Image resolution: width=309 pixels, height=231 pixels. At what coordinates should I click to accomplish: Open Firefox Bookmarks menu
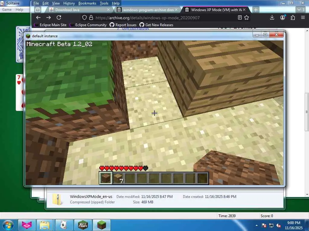point(87,3)
